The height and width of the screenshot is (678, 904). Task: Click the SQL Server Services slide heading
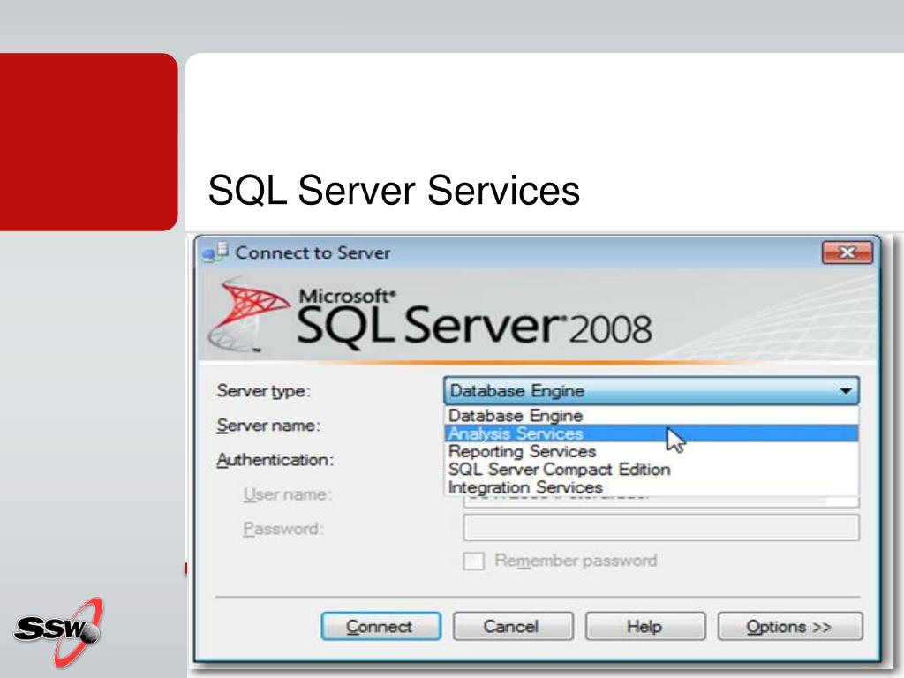[394, 190]
